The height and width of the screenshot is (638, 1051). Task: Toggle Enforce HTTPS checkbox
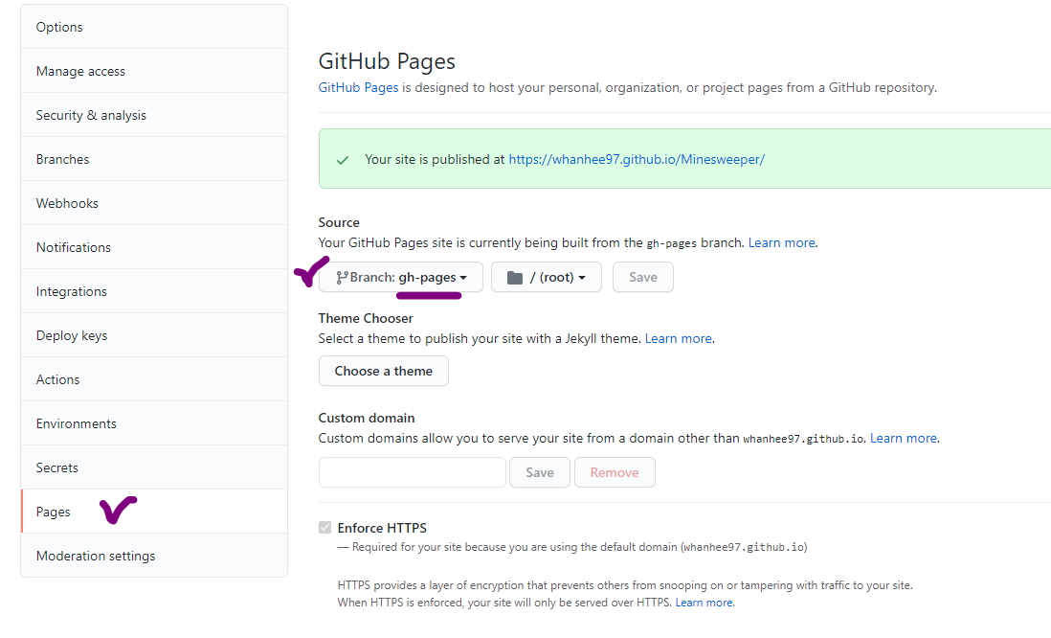tap(325, 527)
